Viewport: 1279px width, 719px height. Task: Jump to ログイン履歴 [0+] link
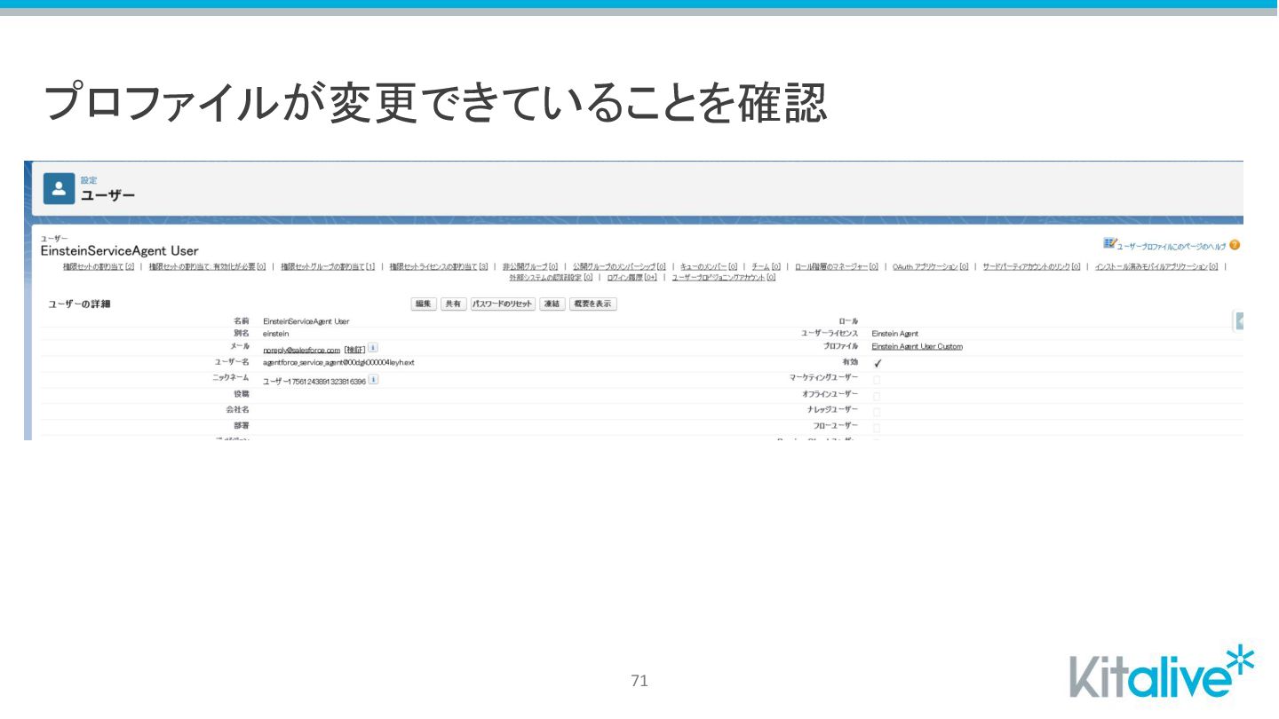[632, 277]
